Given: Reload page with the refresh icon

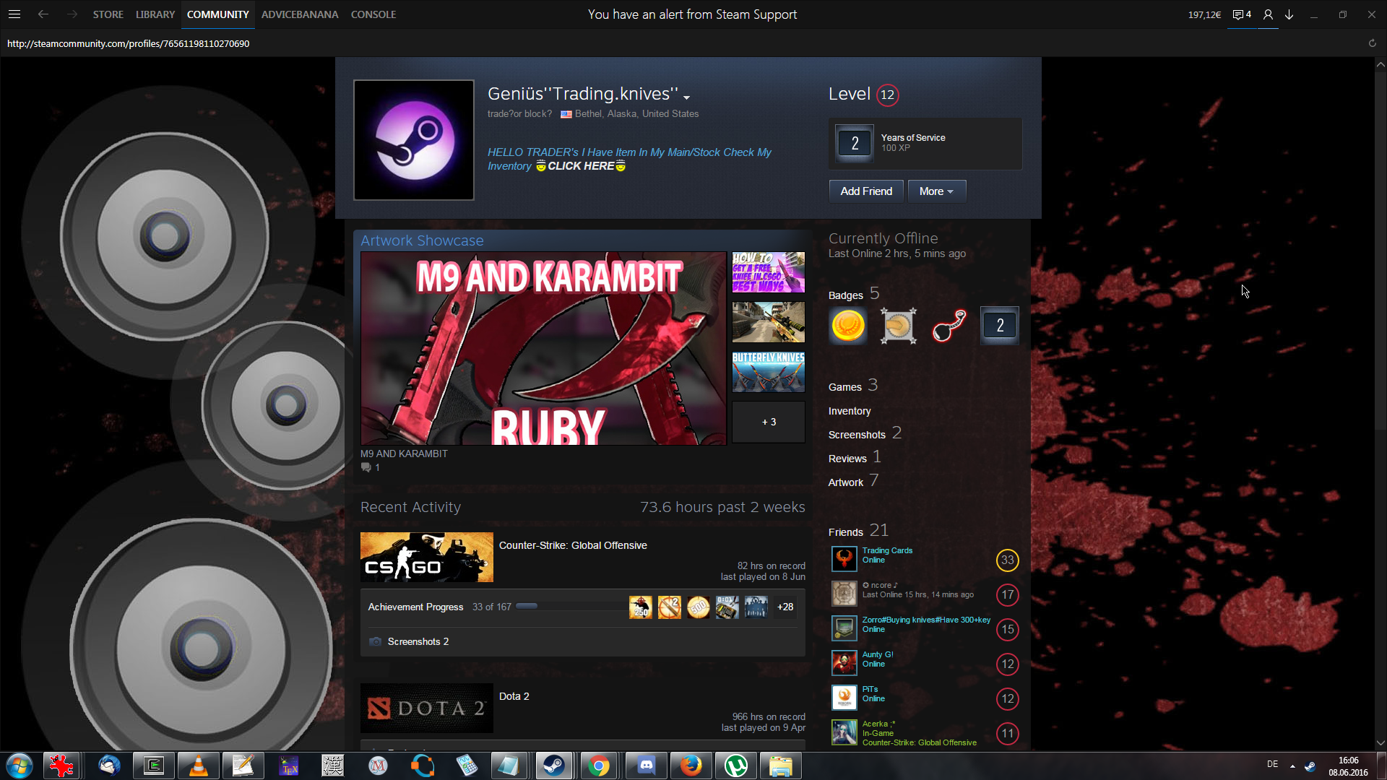Looking at the screenshot, I should 1372,43.
